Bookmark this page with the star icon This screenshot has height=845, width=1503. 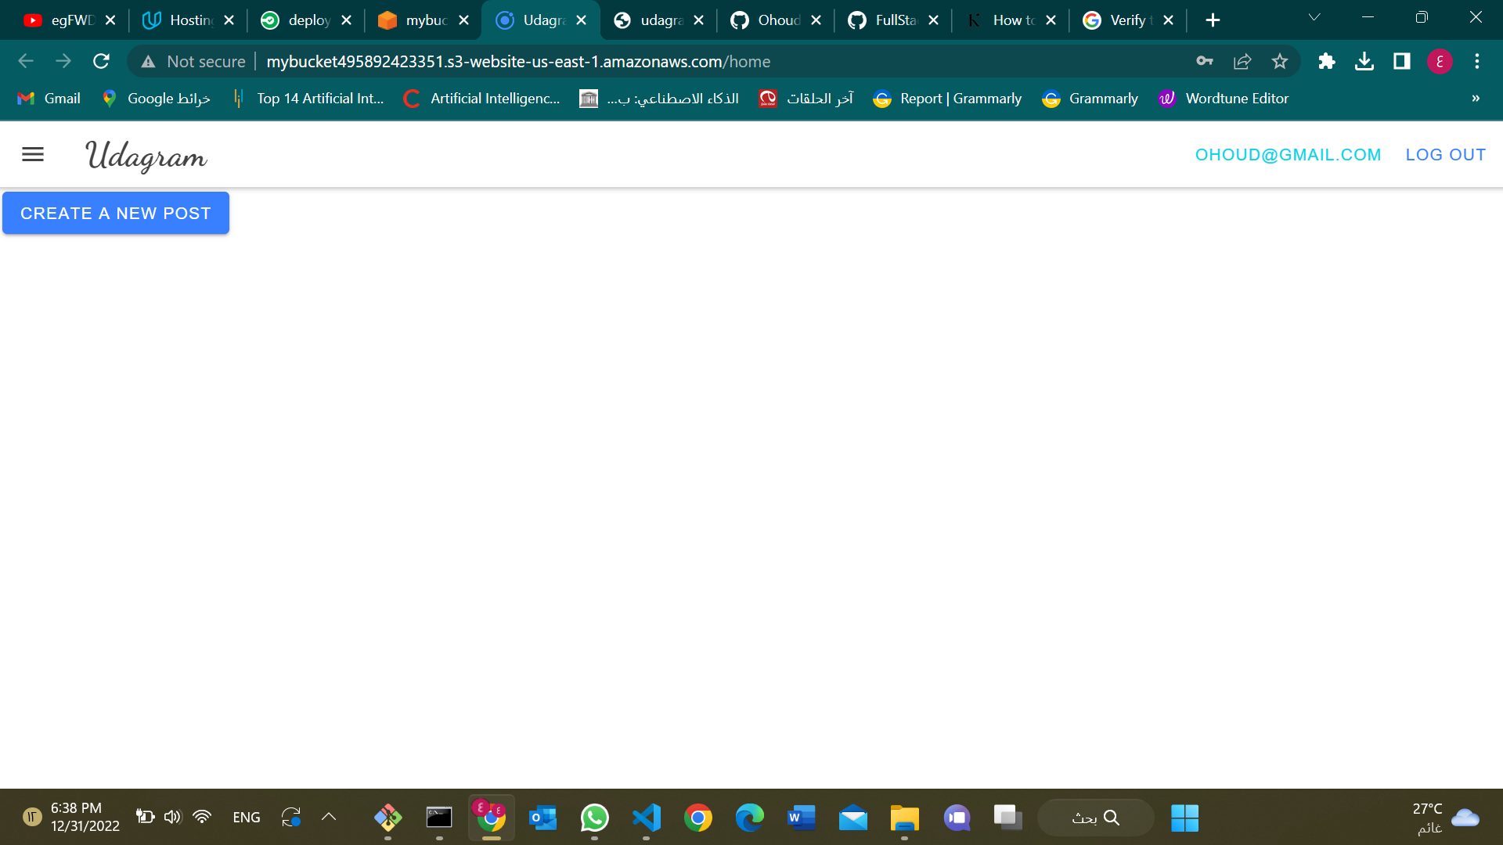(x=1280, y=61)
